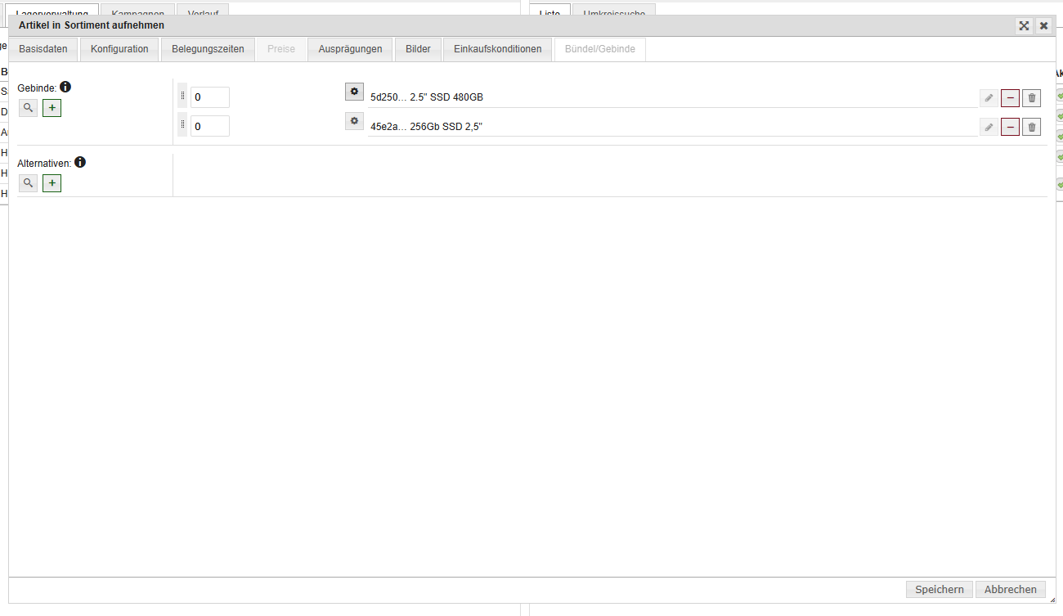The width and height of the screenshot is (1063, 616).
Task: Switch to the Basisdaten tab
Action: click(x=43, y=49)
